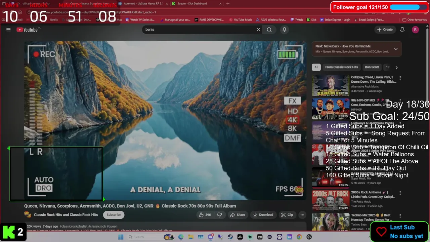The width and height of the screenshot is (430, 242).
Task: Open Discord from the taskbar
Action: tap(210, 237)
